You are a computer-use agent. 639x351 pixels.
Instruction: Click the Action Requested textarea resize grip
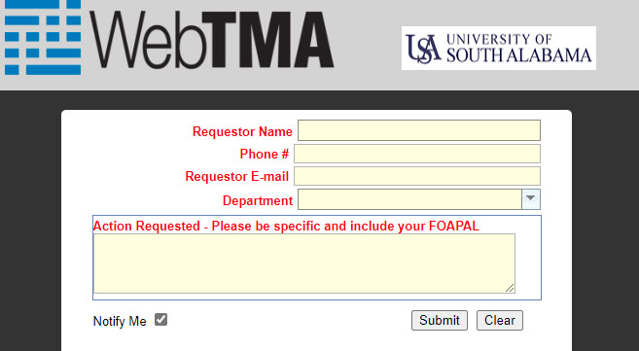click(x=510, y=288)
